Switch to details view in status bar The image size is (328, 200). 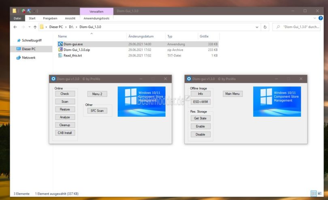(313, 194)
